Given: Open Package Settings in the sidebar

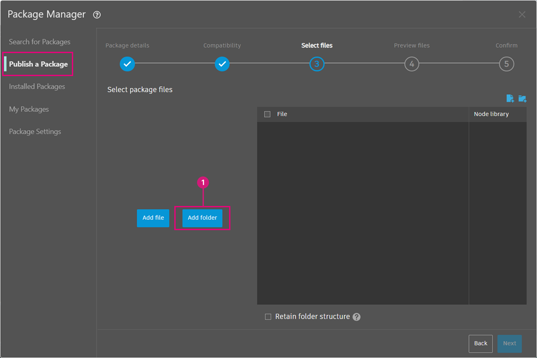Looking at the screenshot, I should [35, 132].
